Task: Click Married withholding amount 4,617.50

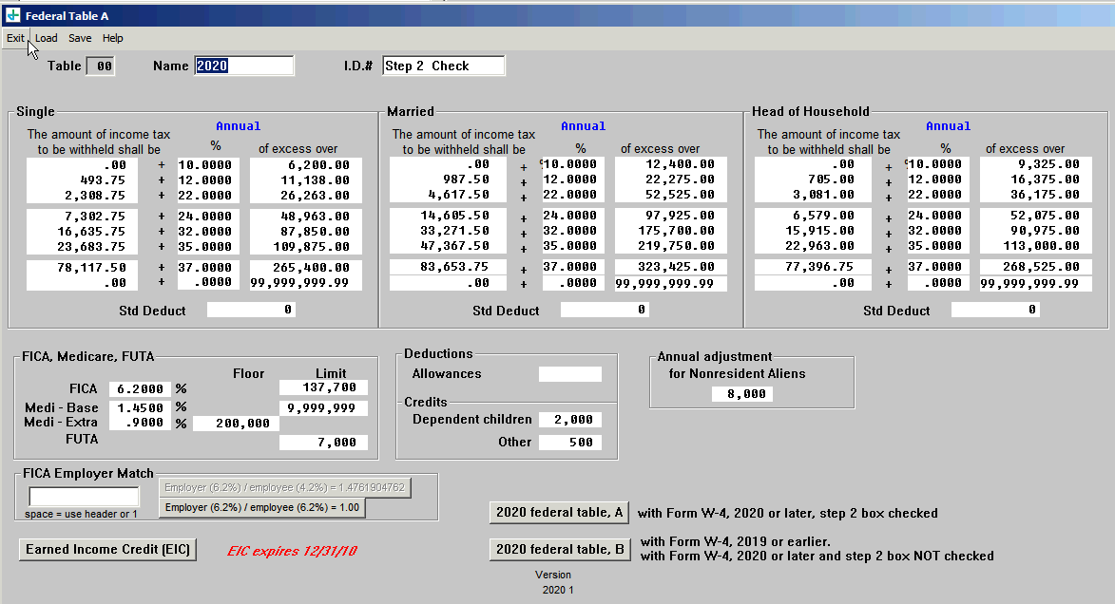Action: [448, 195]
